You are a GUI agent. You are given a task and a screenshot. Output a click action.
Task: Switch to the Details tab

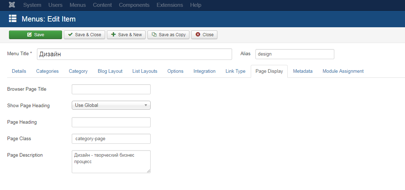[19, 71]
